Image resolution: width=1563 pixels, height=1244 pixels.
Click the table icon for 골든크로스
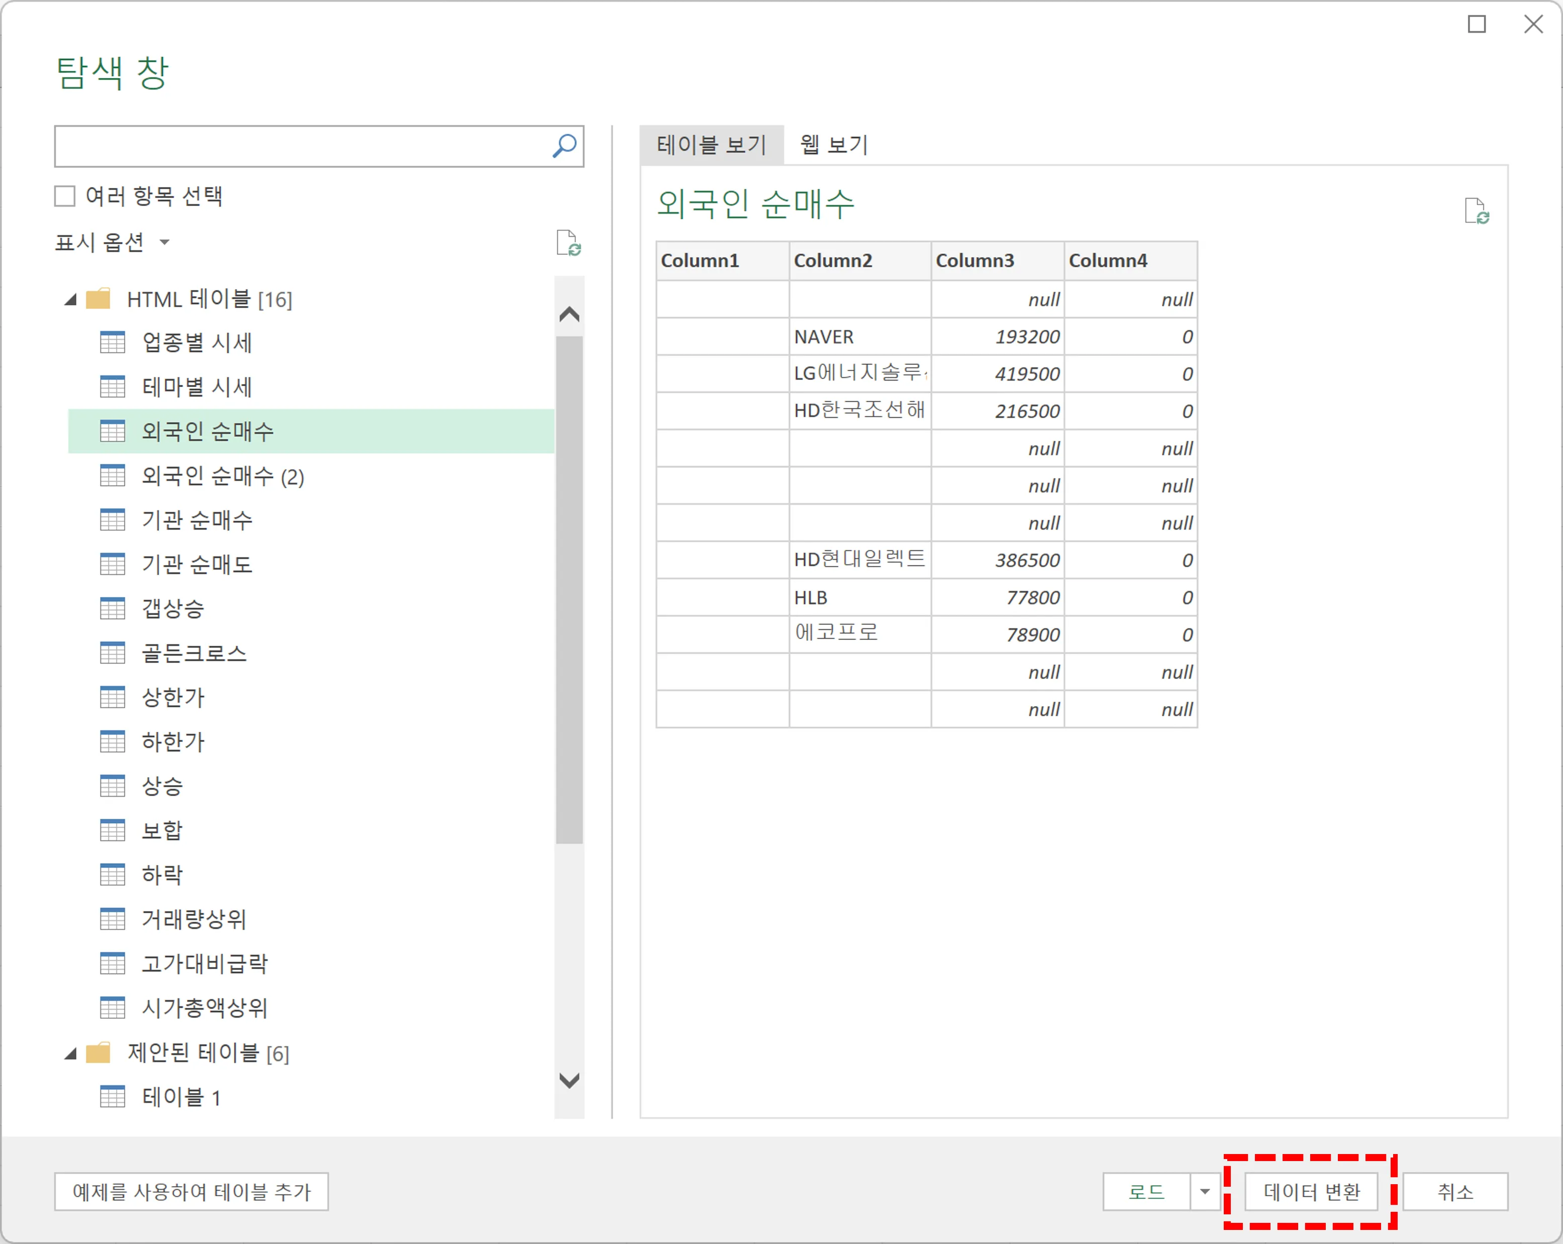click(x=113, y=653)
